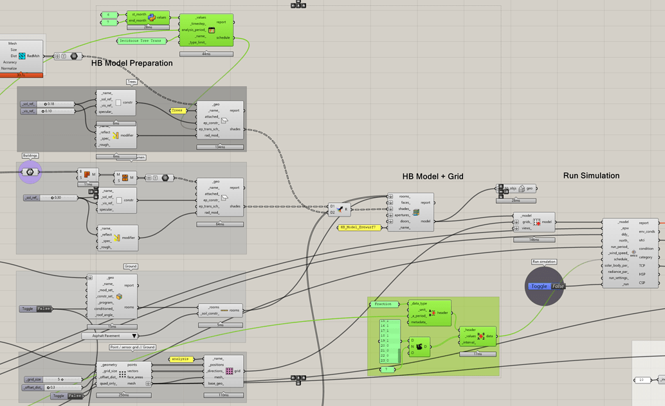Click the header icon on the _data_type component
The width and height of the screenshot is (665, 406).
coord(432,313)
